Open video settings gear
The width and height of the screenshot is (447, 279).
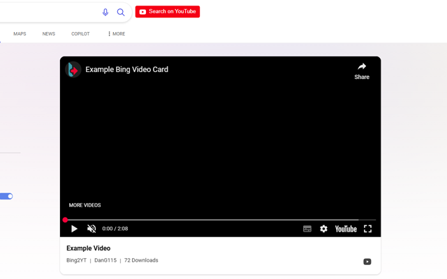323,229
